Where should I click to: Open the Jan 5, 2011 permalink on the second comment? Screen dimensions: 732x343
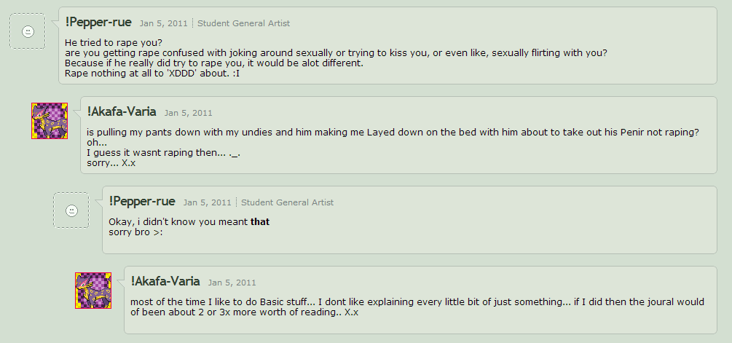189,113
